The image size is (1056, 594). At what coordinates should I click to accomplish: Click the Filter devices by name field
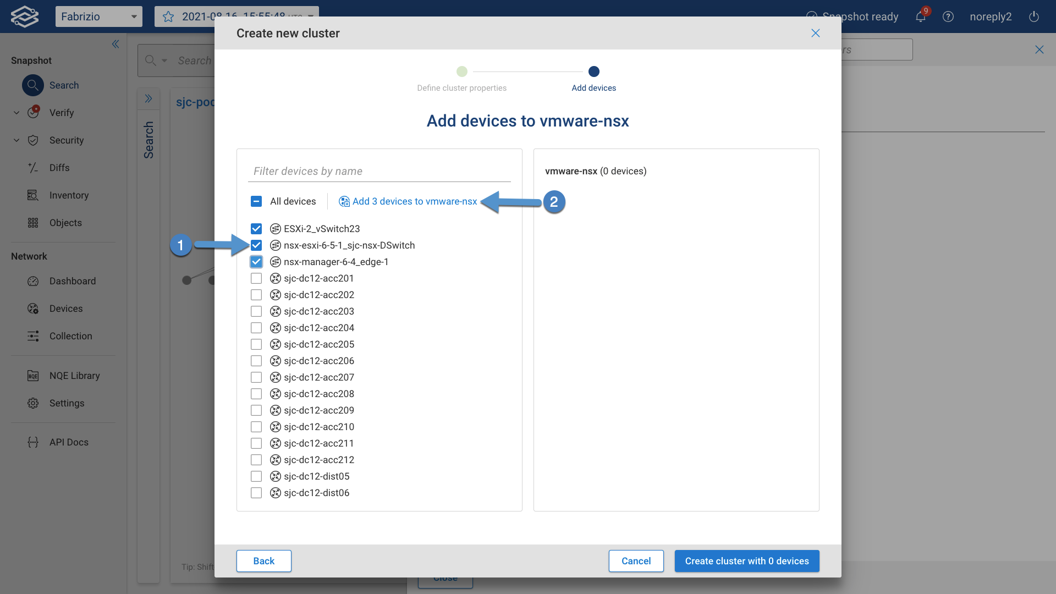point(379,171)
